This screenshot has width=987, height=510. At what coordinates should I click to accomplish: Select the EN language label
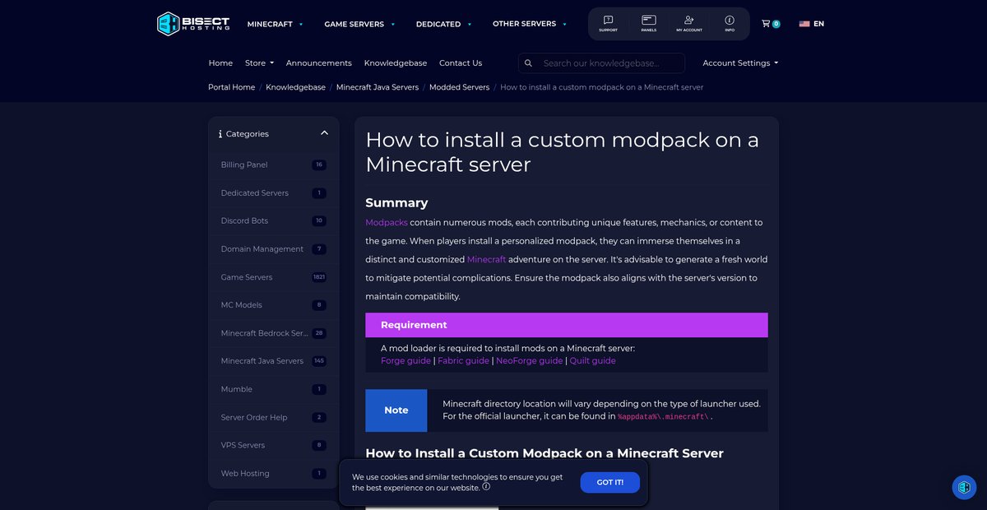818,24
